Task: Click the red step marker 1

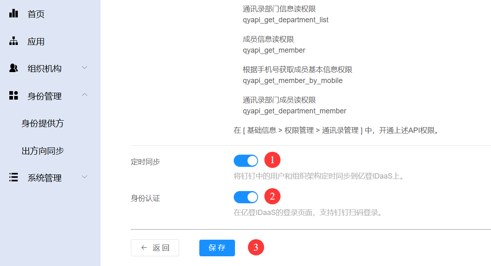Action: (x=272, y=160)
